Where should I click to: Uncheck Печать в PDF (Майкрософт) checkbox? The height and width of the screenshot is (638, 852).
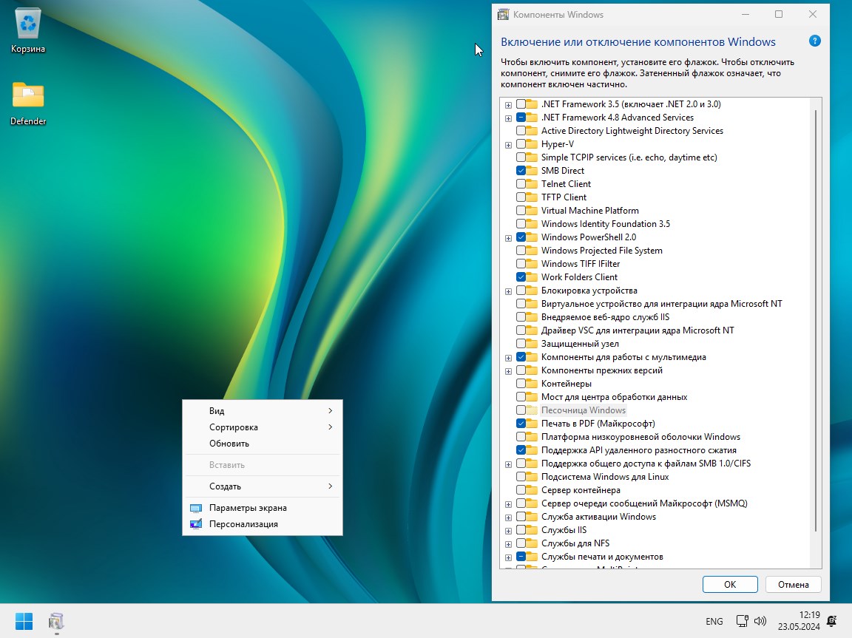click(521, 424)
